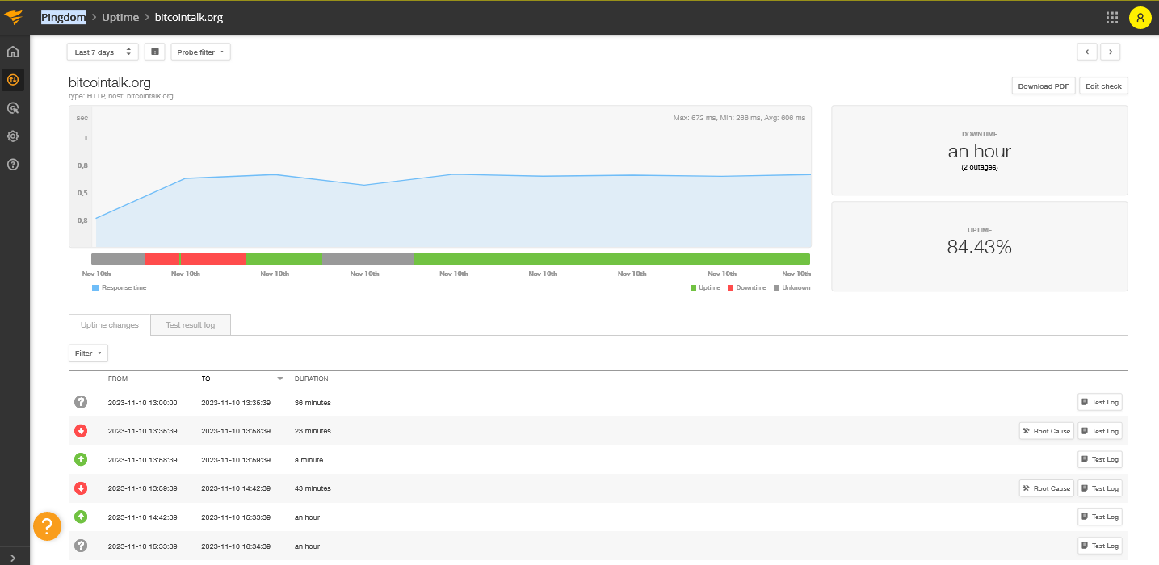Open the yellow user profile avatar
This screenshot has height=565, width=1159.
[x=1140, y=17]
